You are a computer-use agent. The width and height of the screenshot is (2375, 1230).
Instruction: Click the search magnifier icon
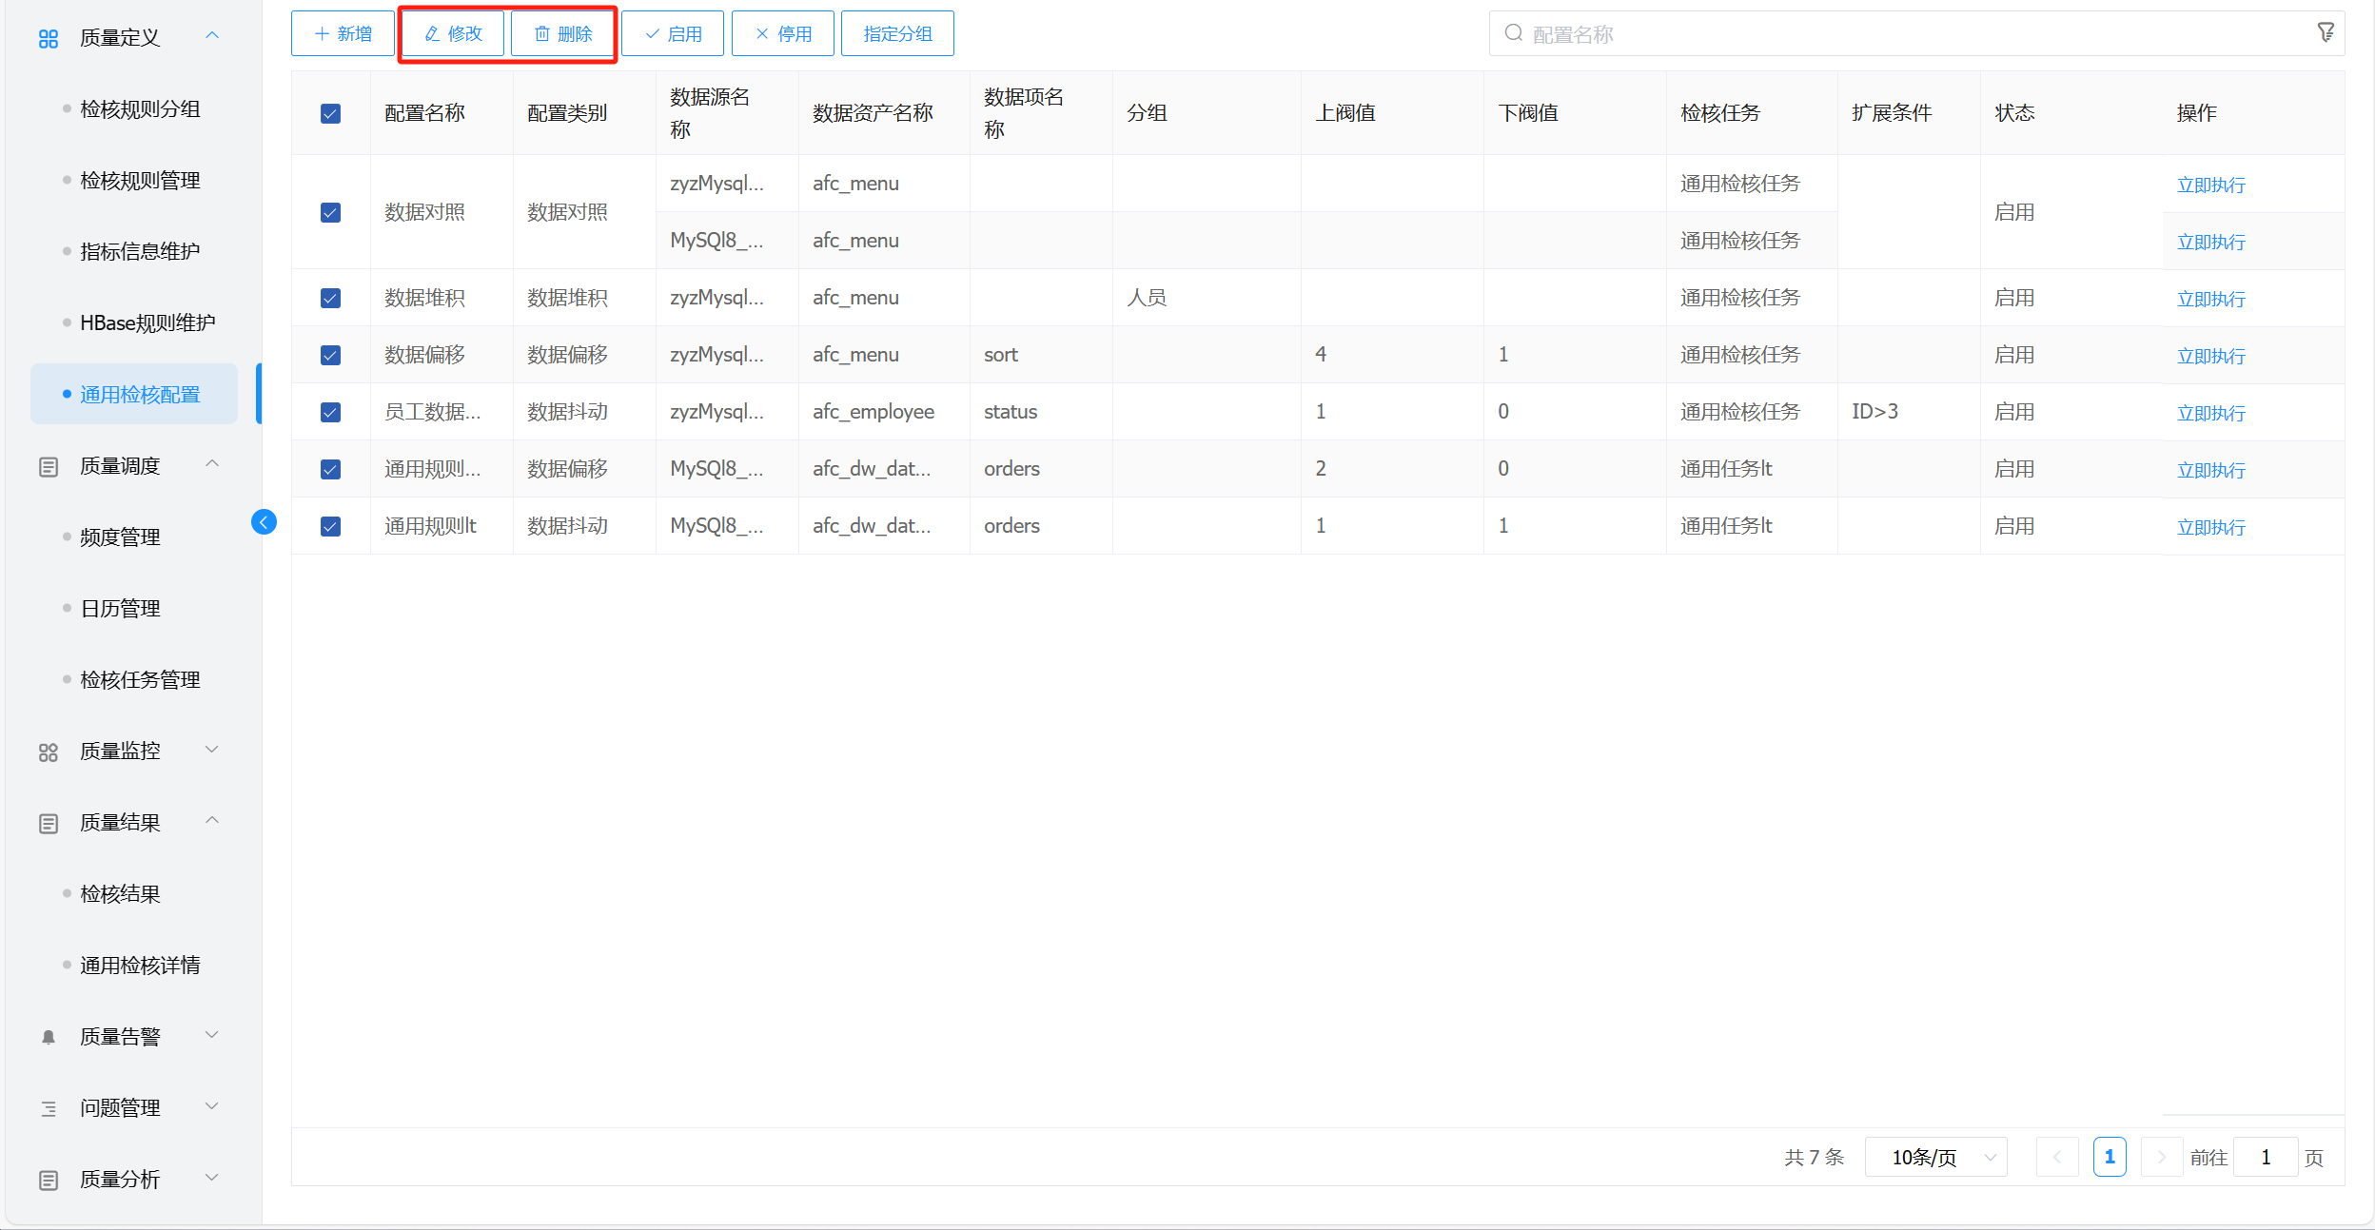(x=1513, y=33)
